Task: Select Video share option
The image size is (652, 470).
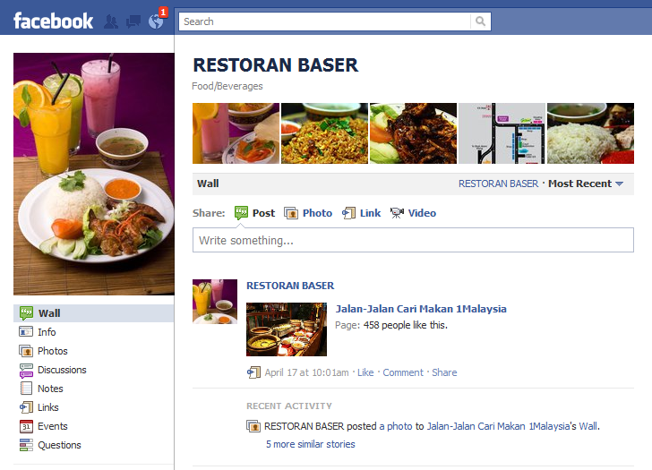Action: (422, 213)
